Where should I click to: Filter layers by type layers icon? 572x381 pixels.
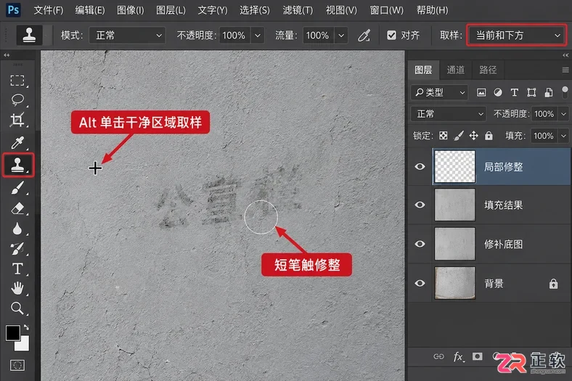pos(515,93)
